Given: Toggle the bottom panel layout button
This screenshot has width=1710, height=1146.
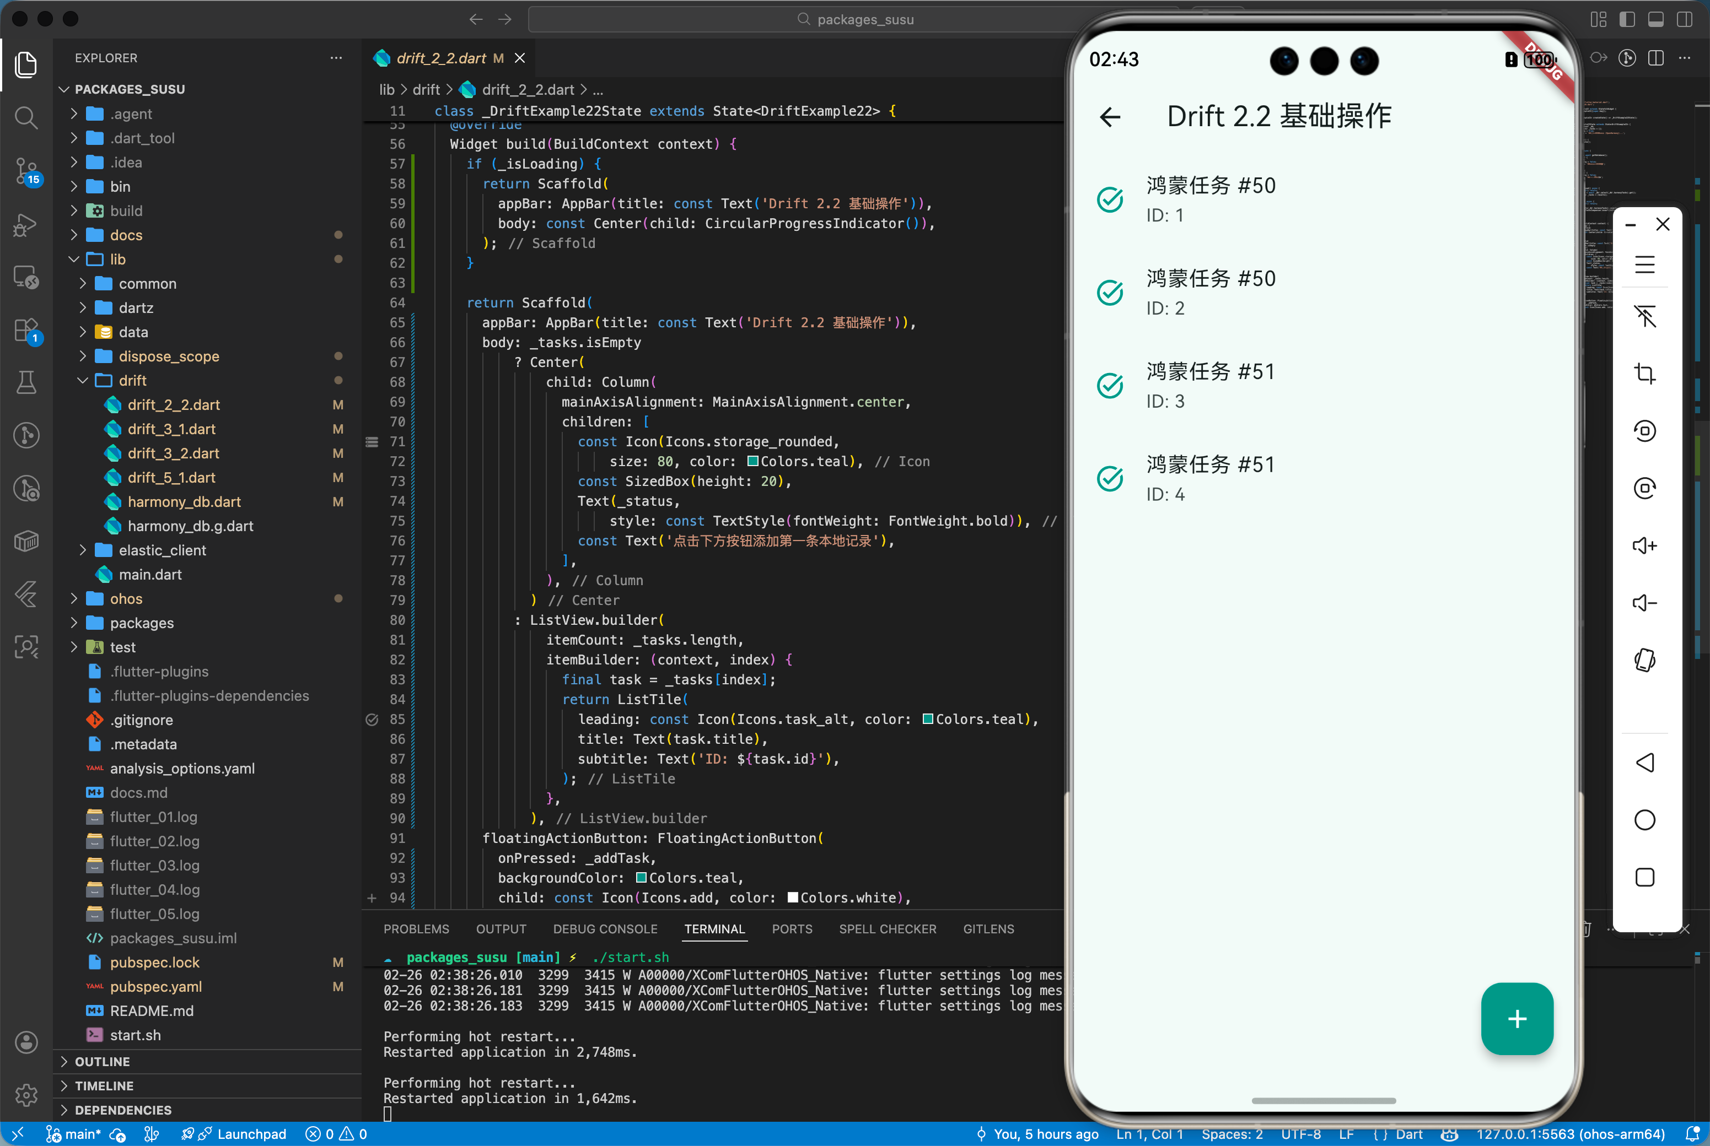Looking at the screenshot, I should (x=1655, y=20).
